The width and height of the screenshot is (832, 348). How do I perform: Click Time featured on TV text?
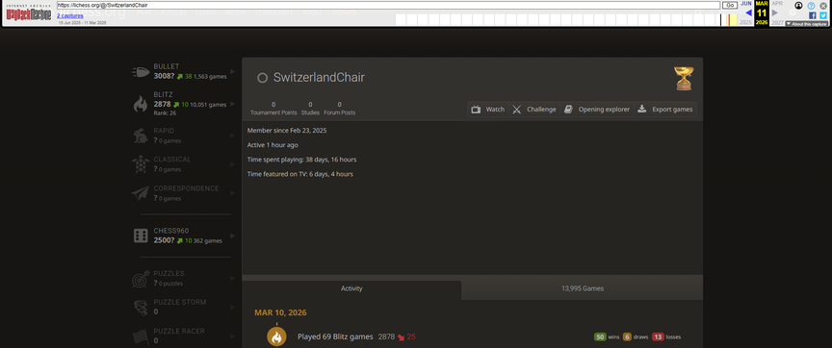click(x=300, y=174)
